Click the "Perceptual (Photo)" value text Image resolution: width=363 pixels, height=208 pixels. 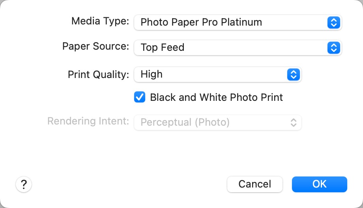click(x=185, y=123)
